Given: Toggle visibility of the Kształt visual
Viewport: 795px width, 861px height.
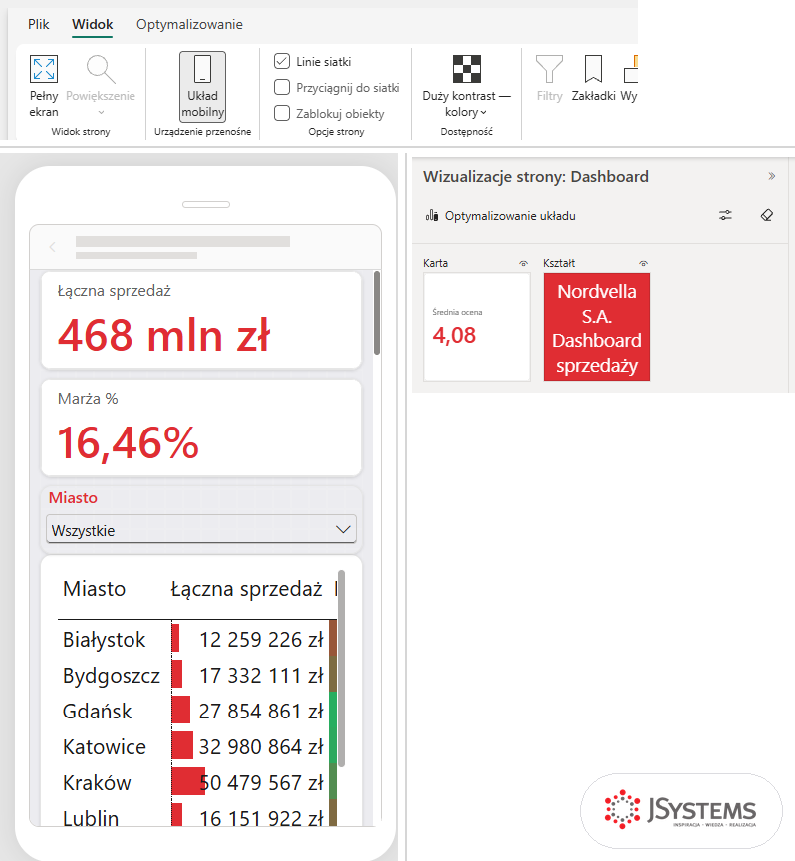Looking at the screenshot, I should [x=643, y=263].
